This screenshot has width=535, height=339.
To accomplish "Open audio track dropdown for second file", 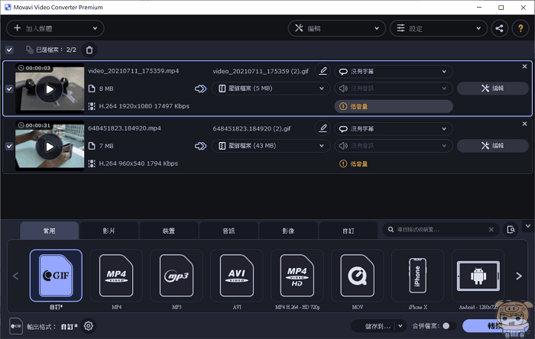I will click(x=394, y=146).
